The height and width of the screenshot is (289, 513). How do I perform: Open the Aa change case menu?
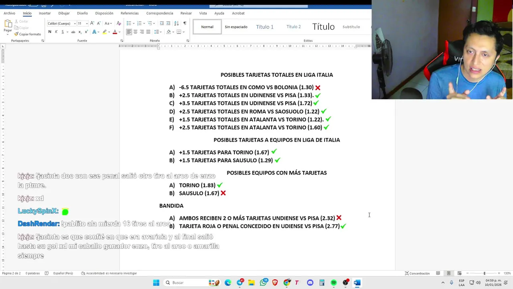tap(107, 23)
